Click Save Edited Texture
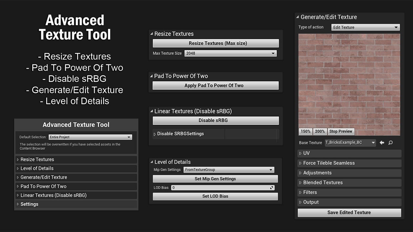 coord(349,212)
